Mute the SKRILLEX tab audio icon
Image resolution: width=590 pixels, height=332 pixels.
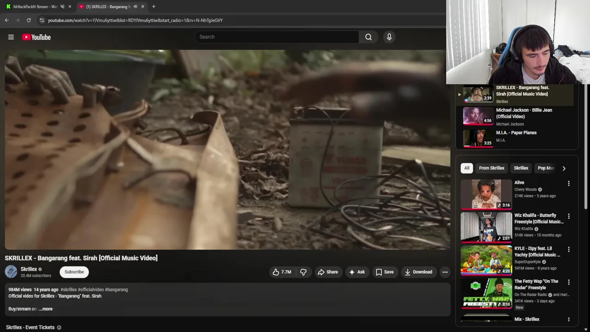[135, 6]
